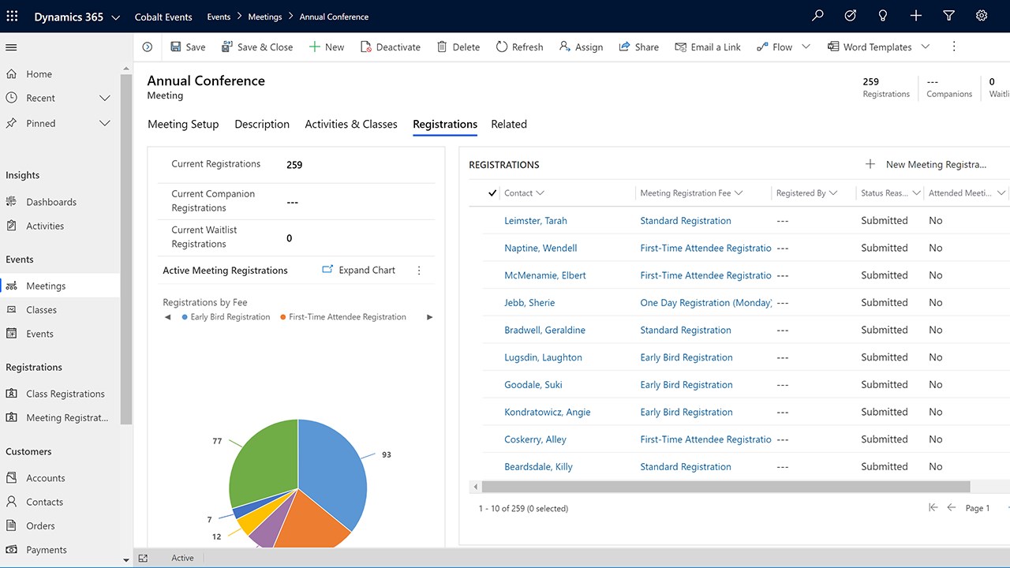This screenshot has width=1010, height=568.
Task: Click Home in the sidebar
Action: click(39, 74)
